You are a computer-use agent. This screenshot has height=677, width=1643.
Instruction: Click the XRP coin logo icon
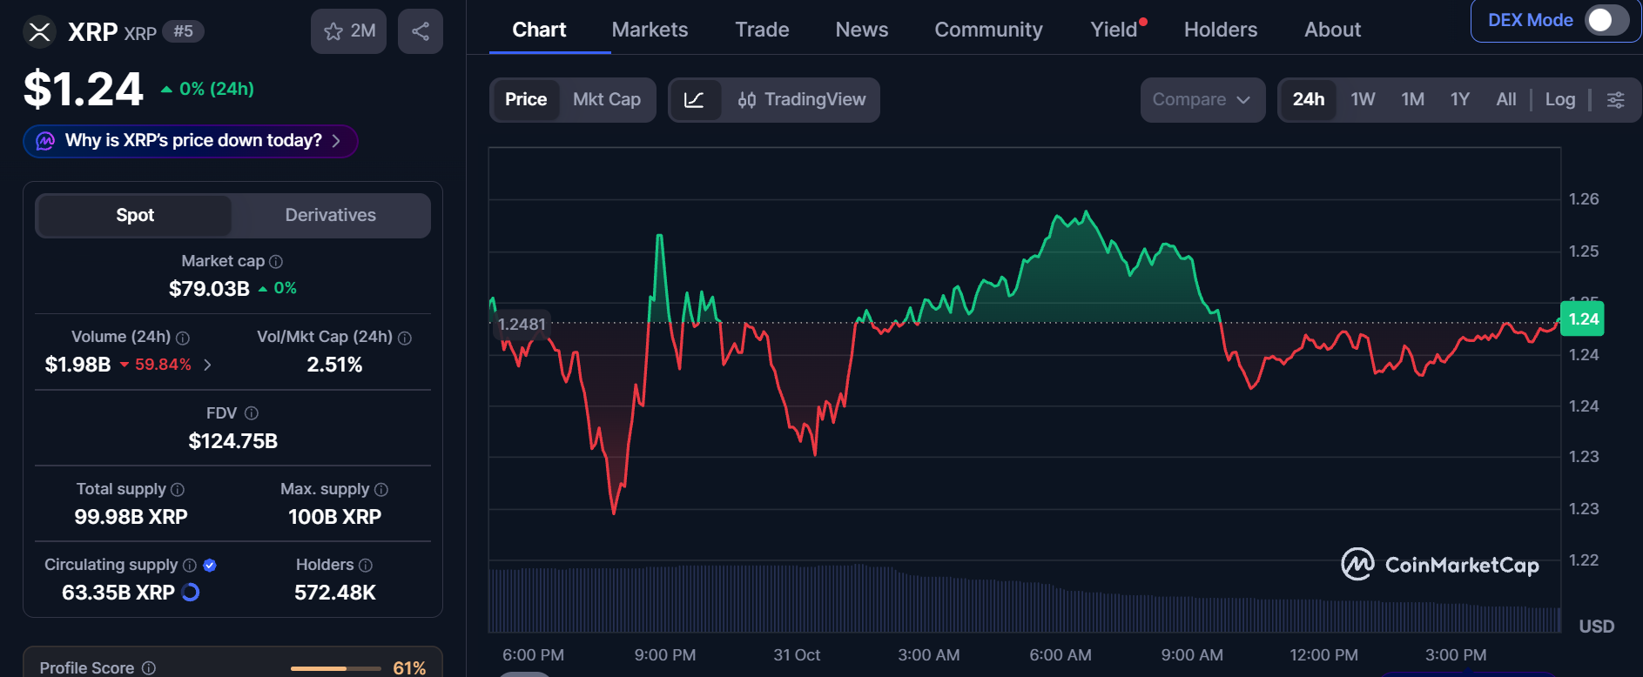click(39, 32)
